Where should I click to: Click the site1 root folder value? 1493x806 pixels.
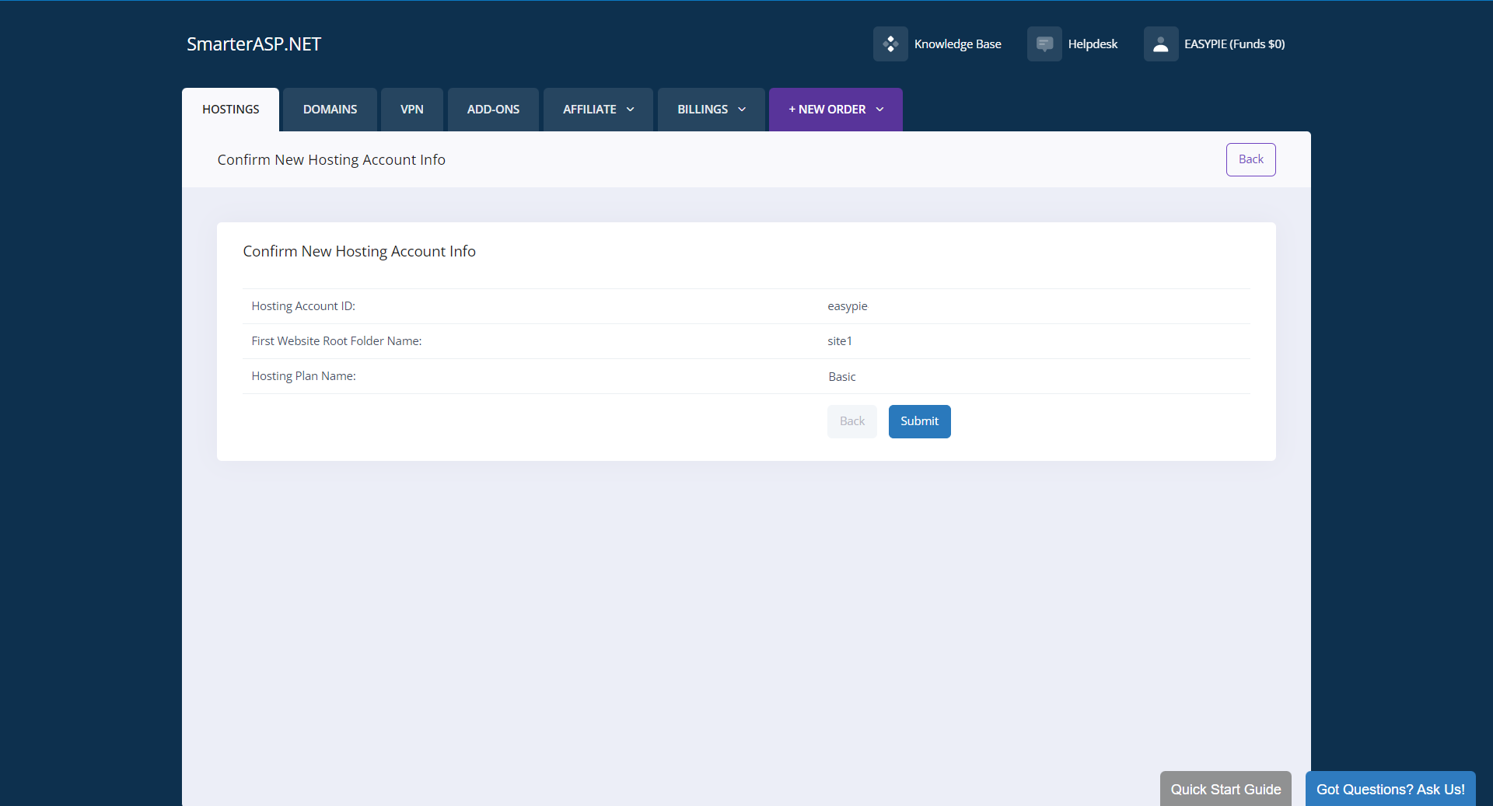click(840, 340)
